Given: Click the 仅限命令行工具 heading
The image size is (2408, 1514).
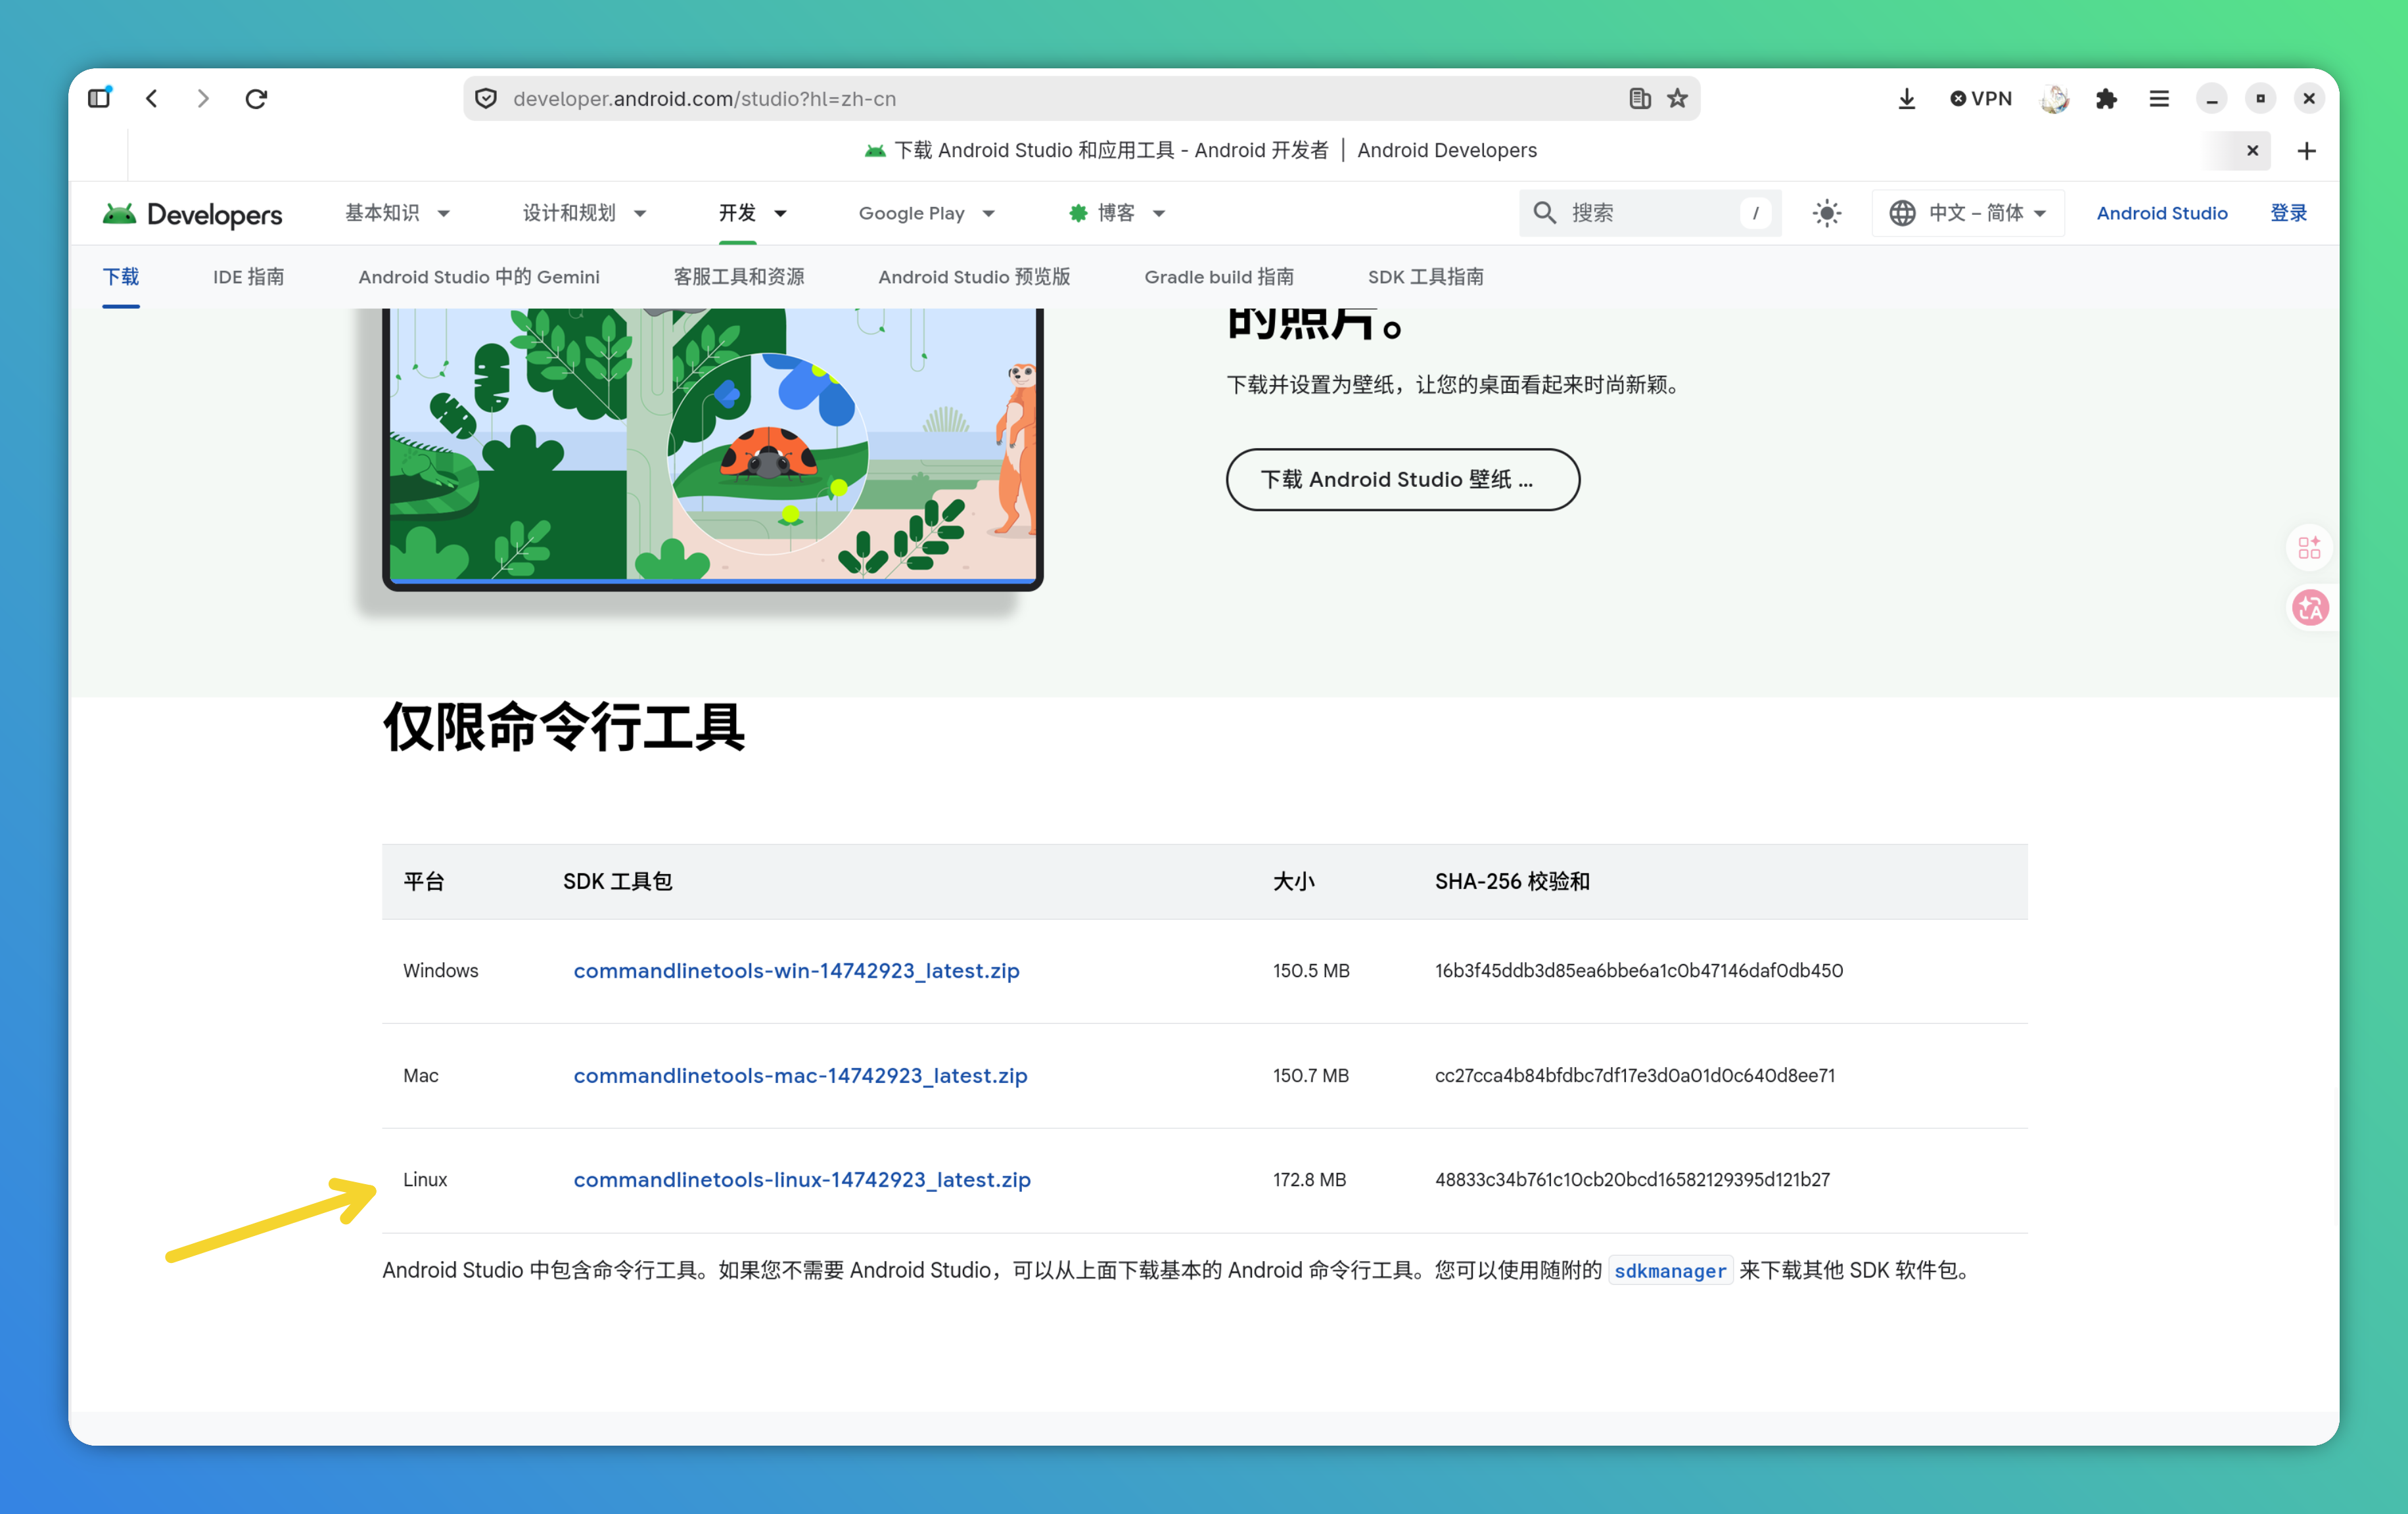Looking at the screenshot, I should tap(563, 726).
